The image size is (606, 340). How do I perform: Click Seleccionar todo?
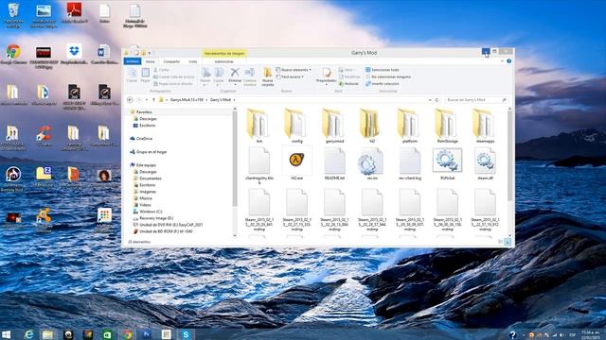point(383,70)
